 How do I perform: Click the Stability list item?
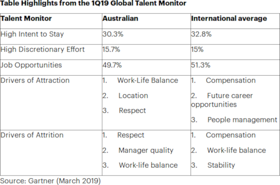(x=221, y=165)
